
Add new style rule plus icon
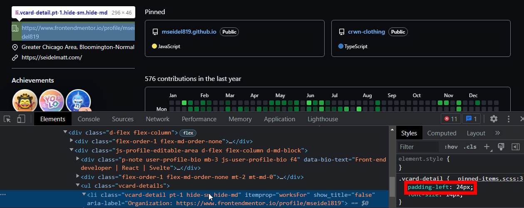coord(487,147)
